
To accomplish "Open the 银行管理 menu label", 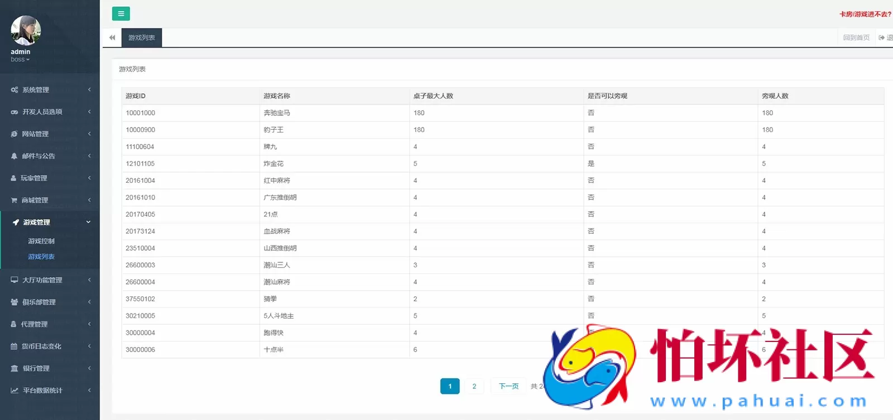I will [x=36, y=368].
